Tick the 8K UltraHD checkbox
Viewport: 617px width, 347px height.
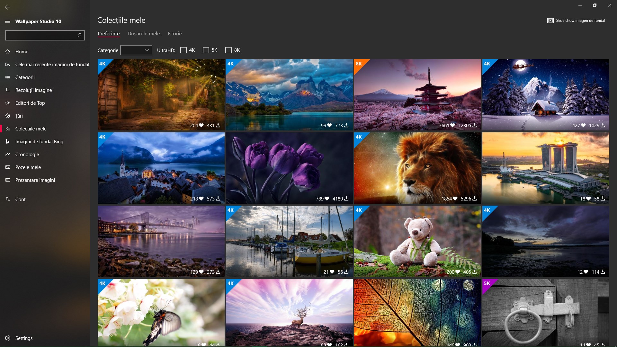click(228, 50)
